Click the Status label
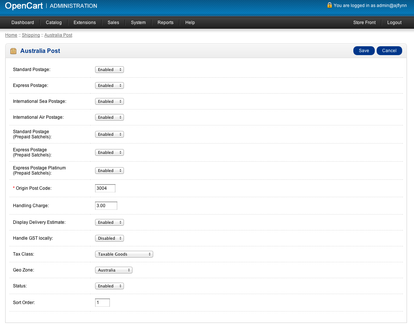The height and width of the screenshot is (327, 414). tap(20, 286)
